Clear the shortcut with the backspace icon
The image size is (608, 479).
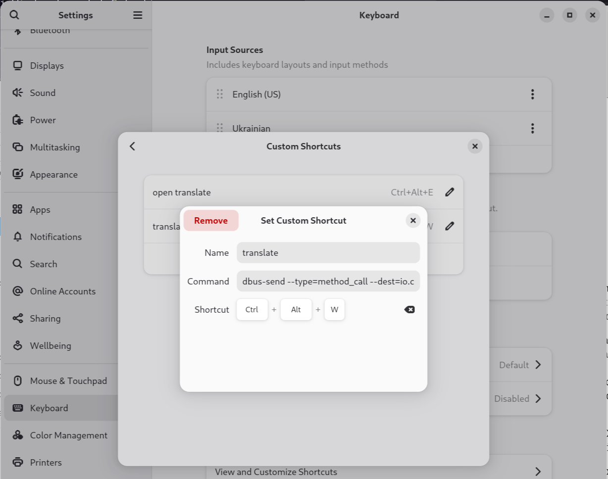point(409,310)
